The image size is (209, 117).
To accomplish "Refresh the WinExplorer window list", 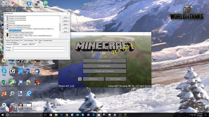I will point(65,21).
